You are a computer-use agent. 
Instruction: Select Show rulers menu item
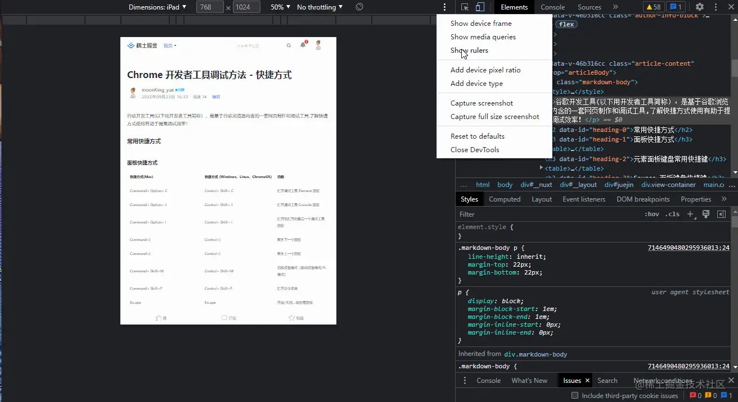[494, 51]
